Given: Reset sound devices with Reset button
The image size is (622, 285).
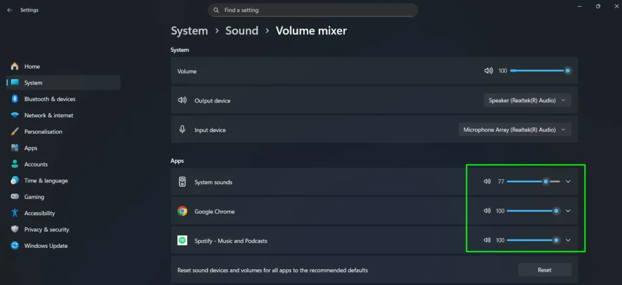Looking at the screenshot, I should pyautogui.click(x=545, y=270).
